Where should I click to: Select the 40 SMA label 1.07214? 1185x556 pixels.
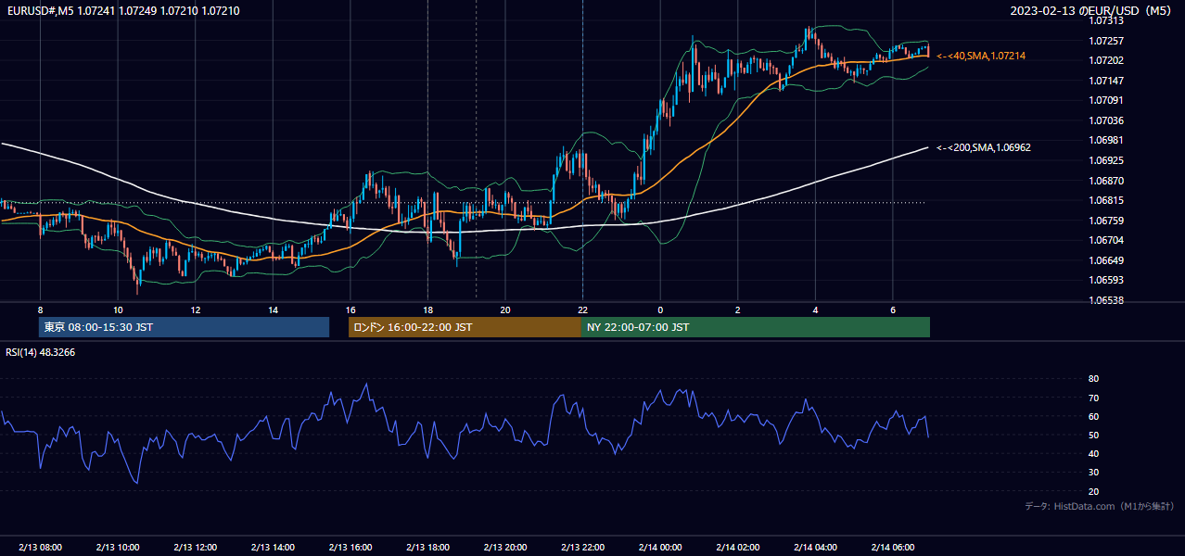click(x=981, y=56)
